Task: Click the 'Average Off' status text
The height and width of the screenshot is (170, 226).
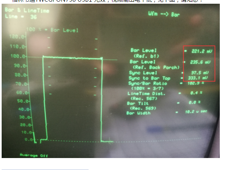Action: (34, 155)
